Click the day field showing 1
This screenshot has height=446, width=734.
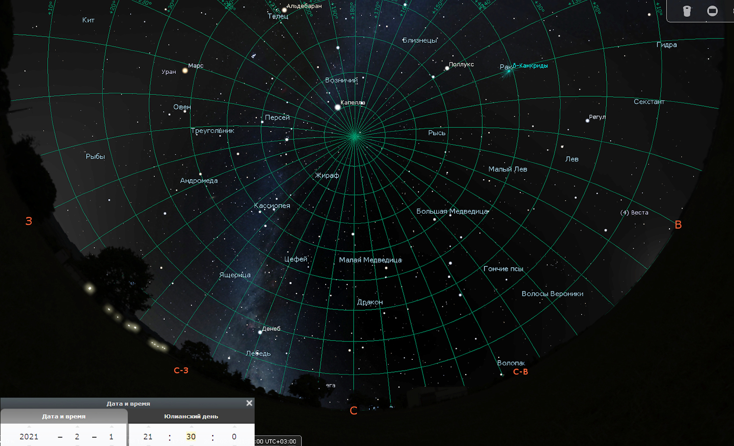pos(111,437)
